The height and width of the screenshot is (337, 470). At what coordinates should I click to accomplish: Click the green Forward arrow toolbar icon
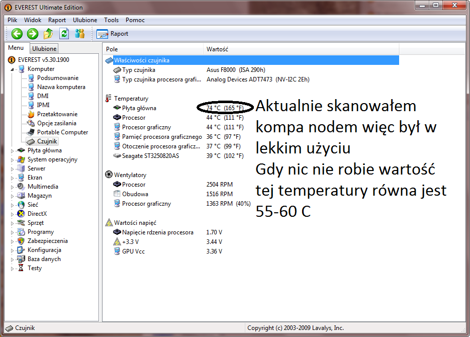(x=33, y=34)
